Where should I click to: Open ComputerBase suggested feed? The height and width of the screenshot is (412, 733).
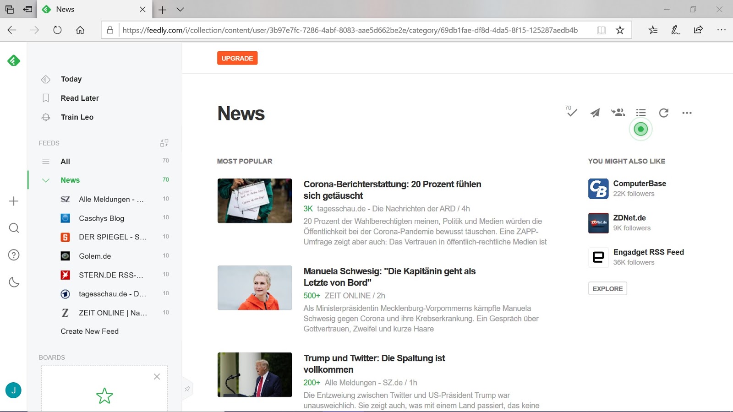coord(640,184)
